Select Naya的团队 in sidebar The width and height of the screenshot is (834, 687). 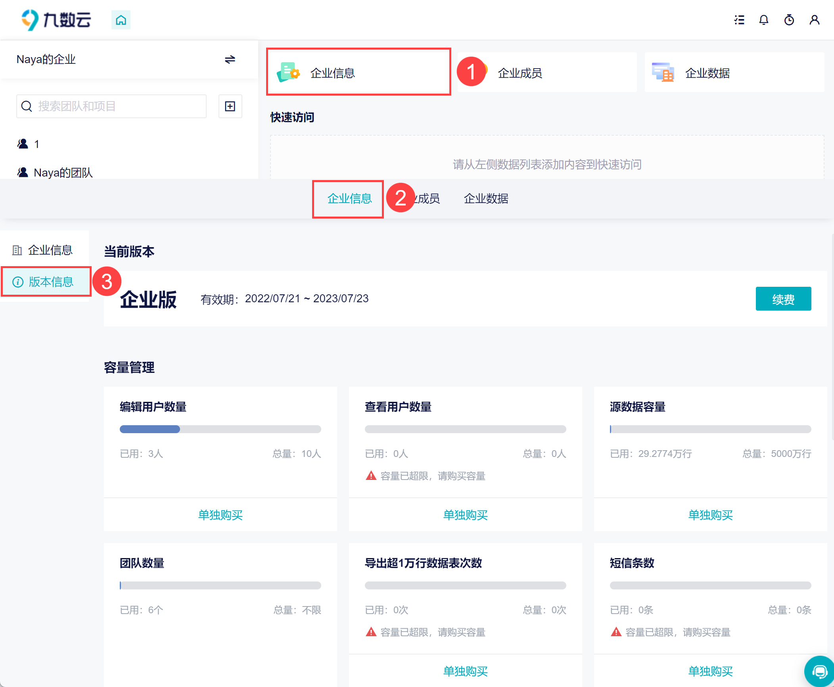(x=63, y=173)
